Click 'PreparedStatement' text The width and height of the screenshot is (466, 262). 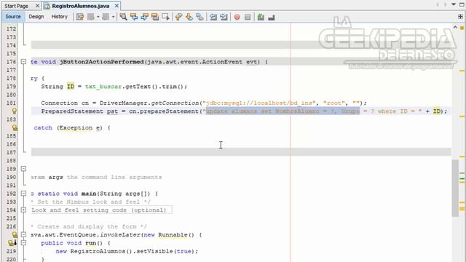click(72, 111)
